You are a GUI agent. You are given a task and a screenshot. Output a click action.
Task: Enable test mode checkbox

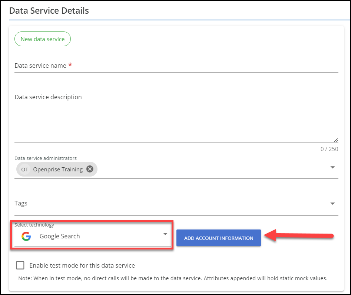pos(20,265)
